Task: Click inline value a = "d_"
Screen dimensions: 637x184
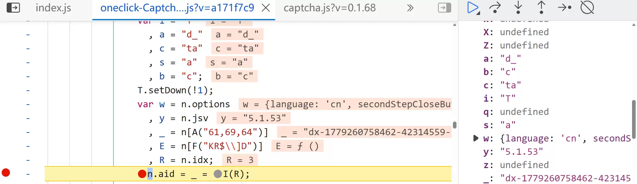Action: tap(237, 35)
